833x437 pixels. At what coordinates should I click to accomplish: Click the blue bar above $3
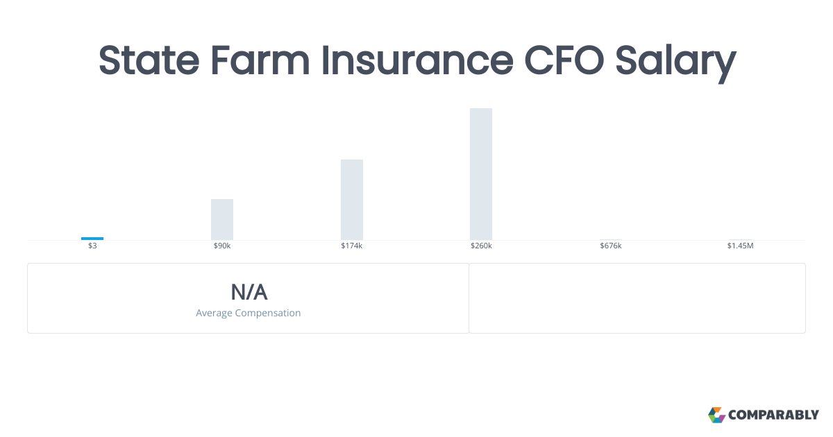click(x=92, y=238)
